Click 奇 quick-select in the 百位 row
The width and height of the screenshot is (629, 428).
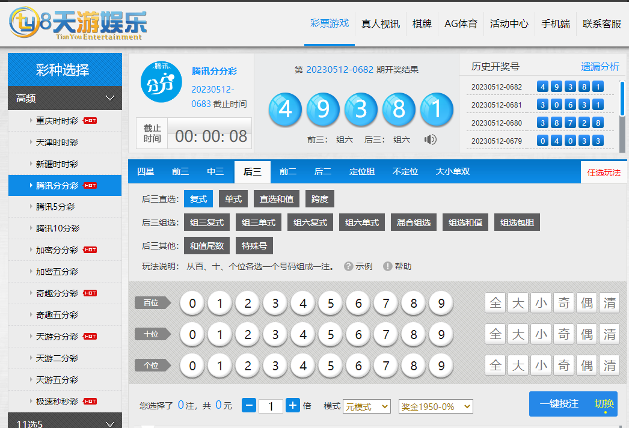(564, 303)
